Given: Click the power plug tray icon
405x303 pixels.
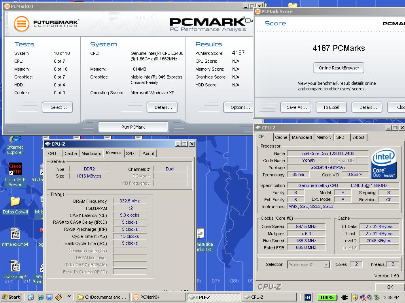Looking at the screenshot, I should [x=344, y=297].
